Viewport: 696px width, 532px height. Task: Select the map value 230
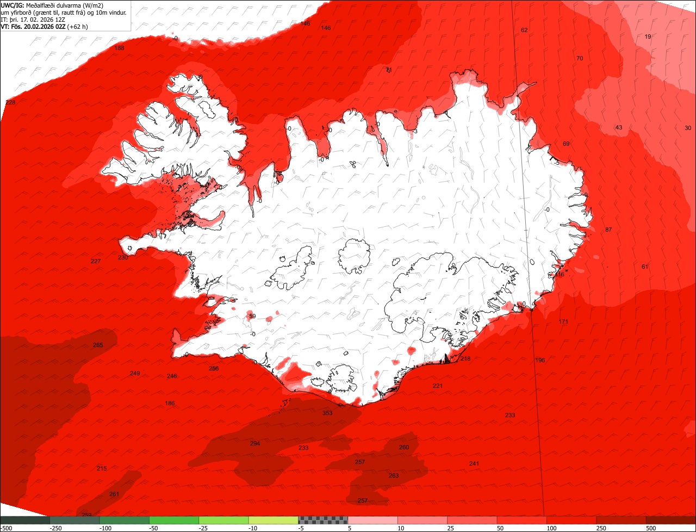123,257
